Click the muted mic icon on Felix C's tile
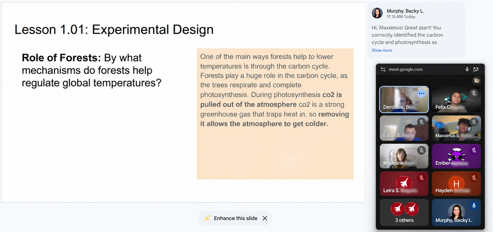The width and height of the screenshot is (493, 232). pos(474,93)
